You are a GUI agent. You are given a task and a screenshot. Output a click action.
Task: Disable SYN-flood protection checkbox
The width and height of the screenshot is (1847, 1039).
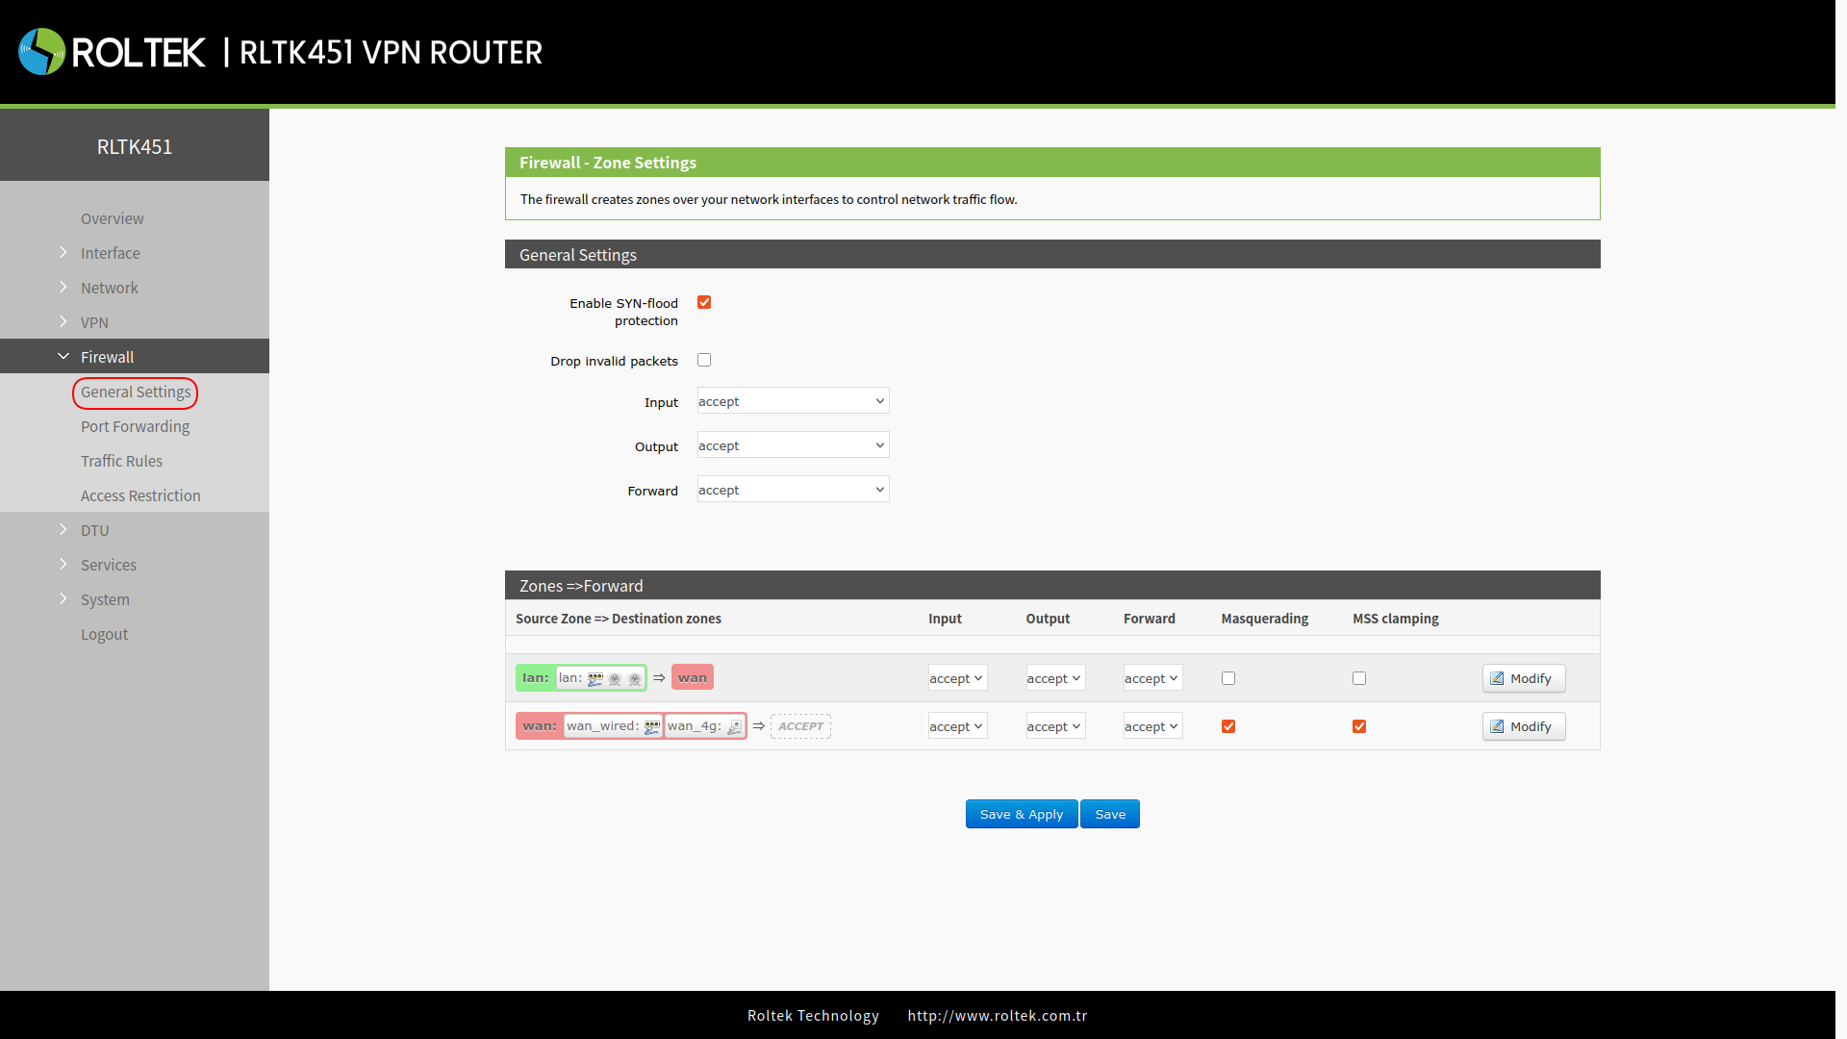704,303
